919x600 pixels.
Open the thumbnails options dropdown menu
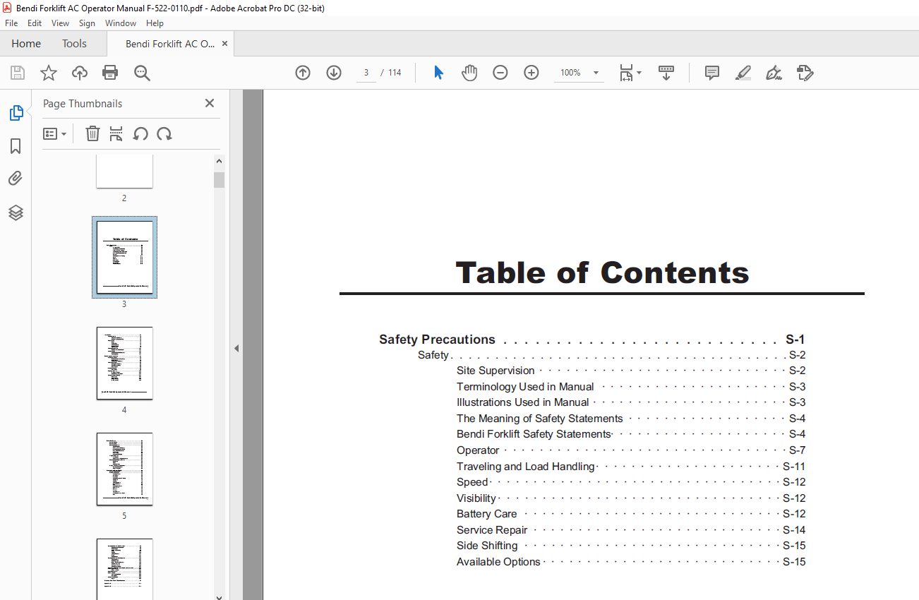[54, 133]
